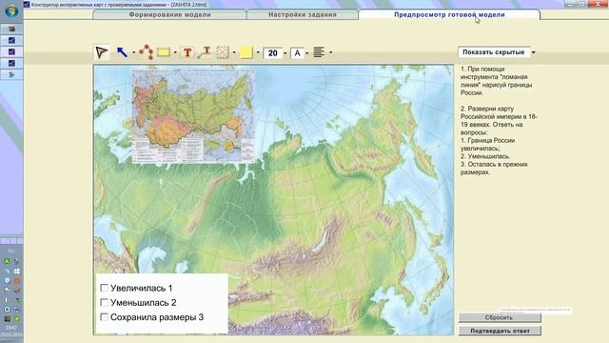Click the first taskbar app below Start
Viewport: 609px width, 343px height.
[11, 29]
